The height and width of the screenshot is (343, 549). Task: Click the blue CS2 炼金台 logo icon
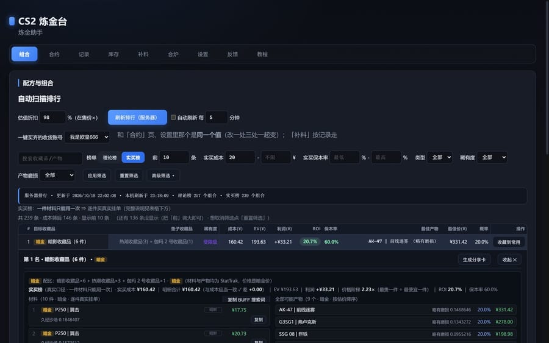(12, 21)
